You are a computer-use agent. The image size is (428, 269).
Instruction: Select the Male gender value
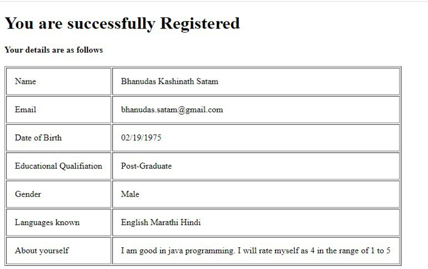click(130, 194)
